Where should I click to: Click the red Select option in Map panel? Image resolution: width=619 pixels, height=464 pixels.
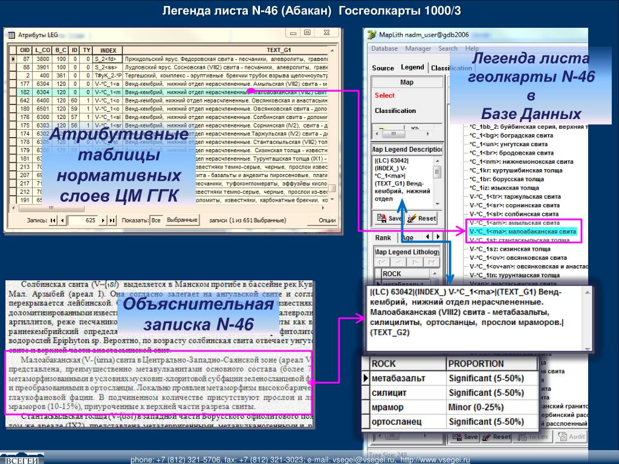click(x=384, y=95)
